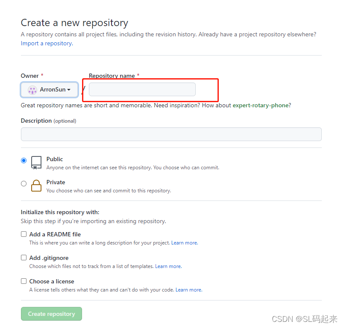Enable Add a README file checkbox

tap(24, 234)
